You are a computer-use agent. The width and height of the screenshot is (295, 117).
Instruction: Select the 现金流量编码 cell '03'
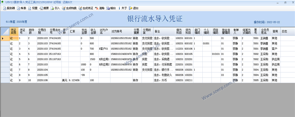(226, 75)
